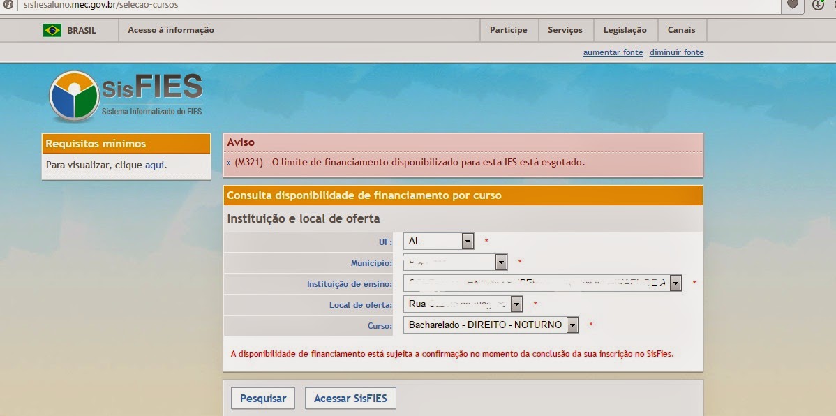Click the browser address bar URL

point(100,5)
